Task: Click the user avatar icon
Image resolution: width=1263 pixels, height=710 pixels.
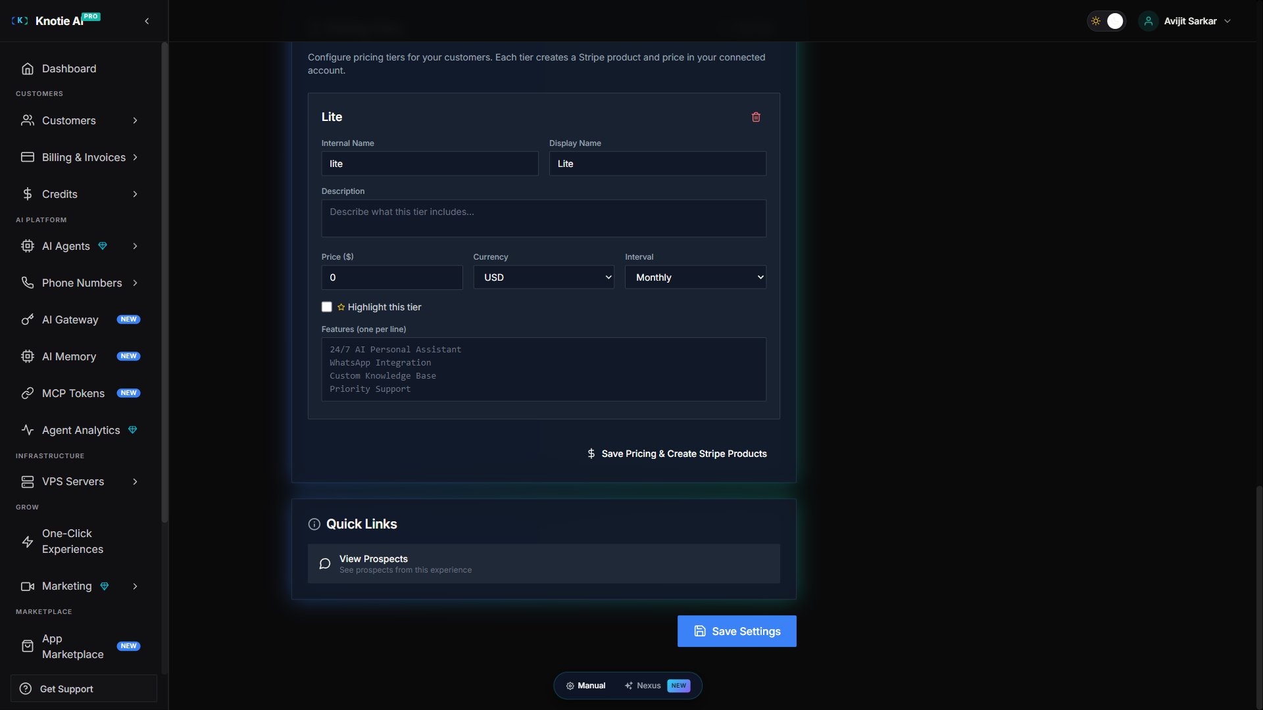Action: pyautogui.click(x=1149, y=21)
